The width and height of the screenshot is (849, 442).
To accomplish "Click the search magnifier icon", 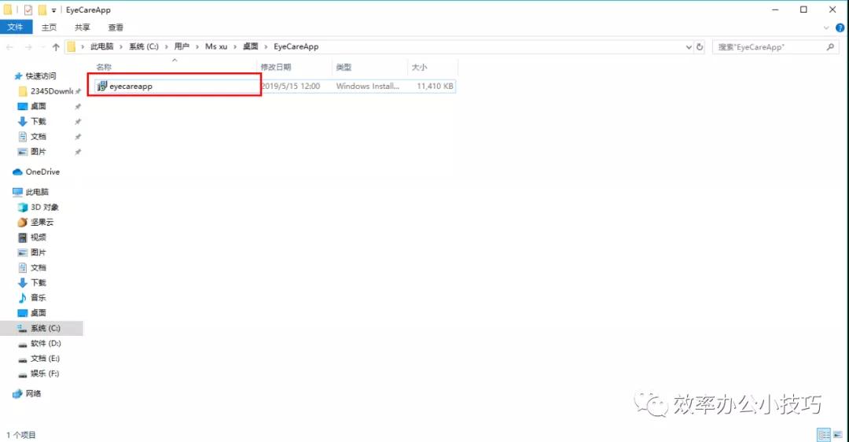I will (x=831, y=47).
